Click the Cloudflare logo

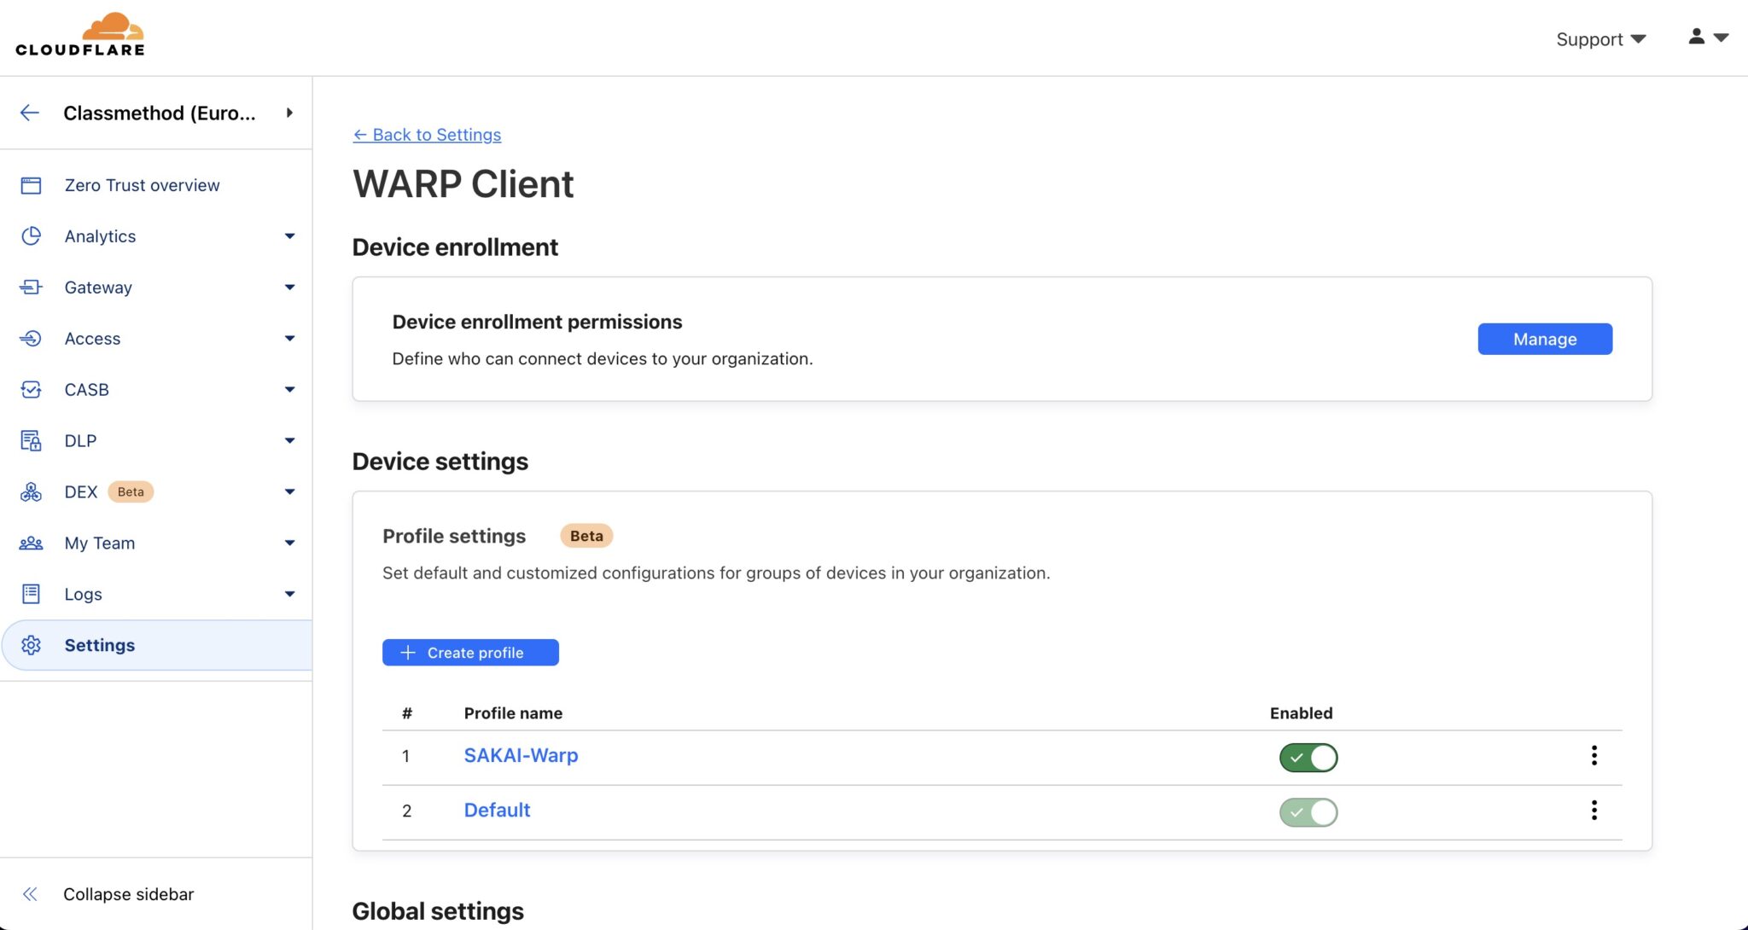point(80,35)
